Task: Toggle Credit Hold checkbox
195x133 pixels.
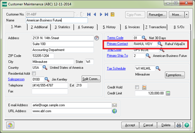Action: tap(137, 87)
